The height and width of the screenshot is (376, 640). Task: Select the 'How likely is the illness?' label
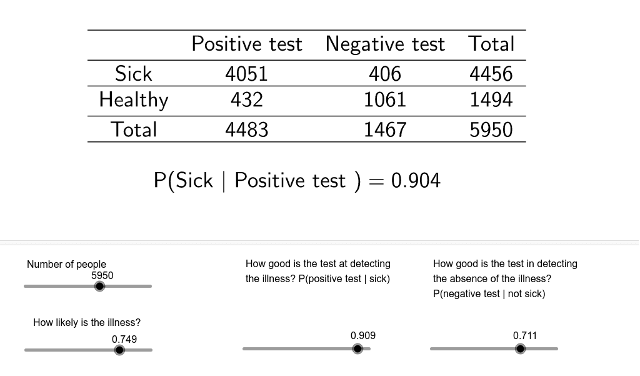[x=86, y=322]
